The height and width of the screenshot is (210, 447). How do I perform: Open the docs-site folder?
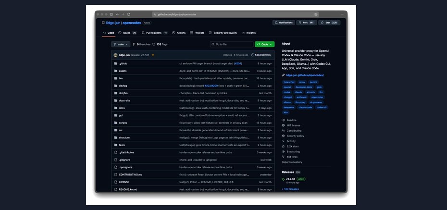coord(124,100)
